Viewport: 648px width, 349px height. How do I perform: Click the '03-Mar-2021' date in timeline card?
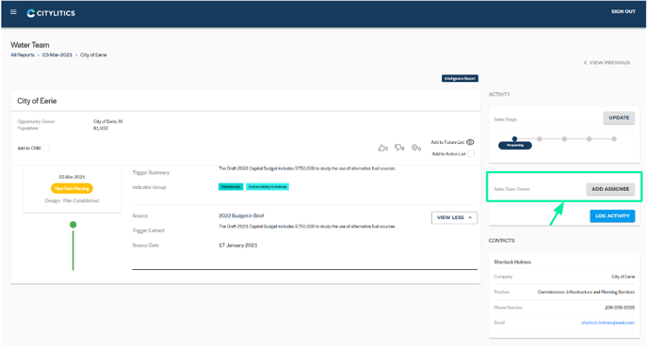point(72,177)
